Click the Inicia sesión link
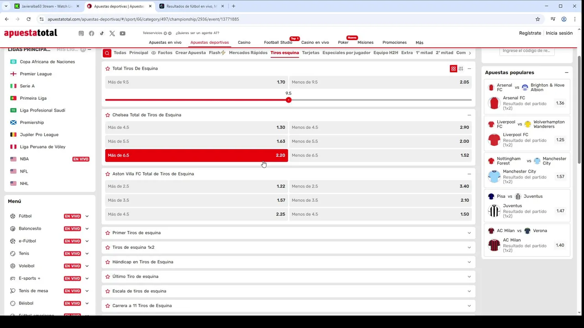584x328 pixels. (559, 33)
